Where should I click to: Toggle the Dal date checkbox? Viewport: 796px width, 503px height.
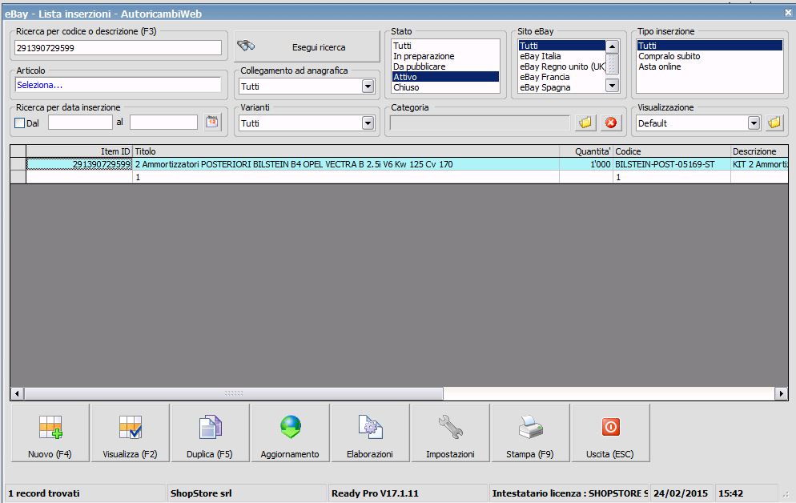[x=20, y=123]
